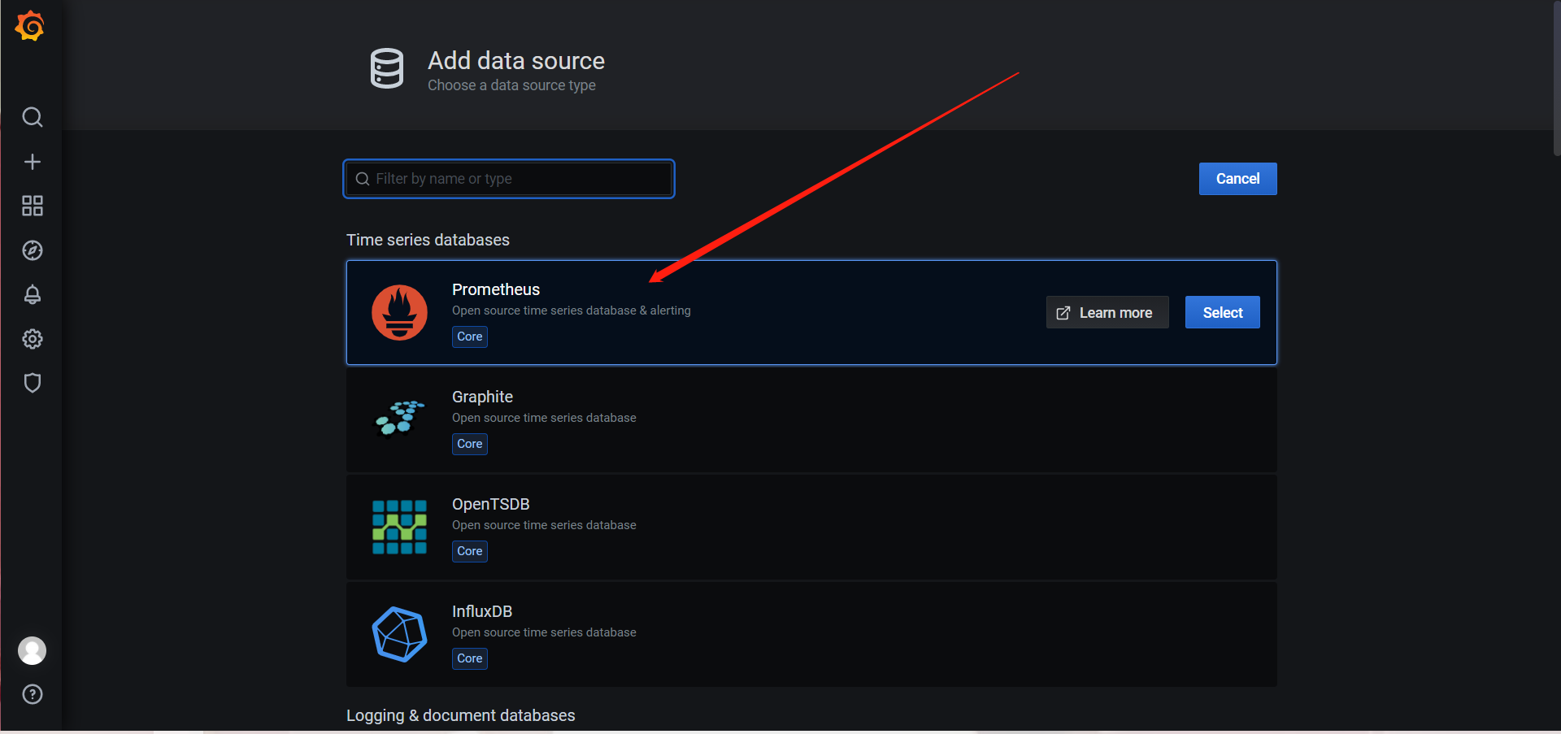Open Learn more for Prometheus
1561x734 pixels.
1107,312
